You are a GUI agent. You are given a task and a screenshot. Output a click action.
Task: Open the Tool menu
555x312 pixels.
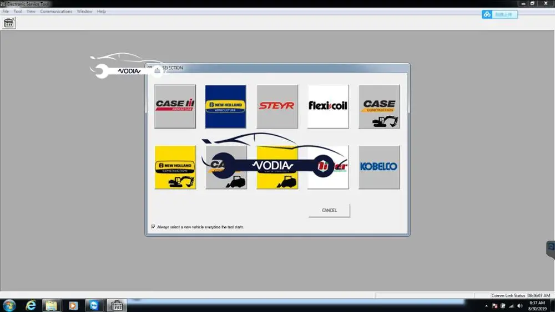click(x=18, y=11)
